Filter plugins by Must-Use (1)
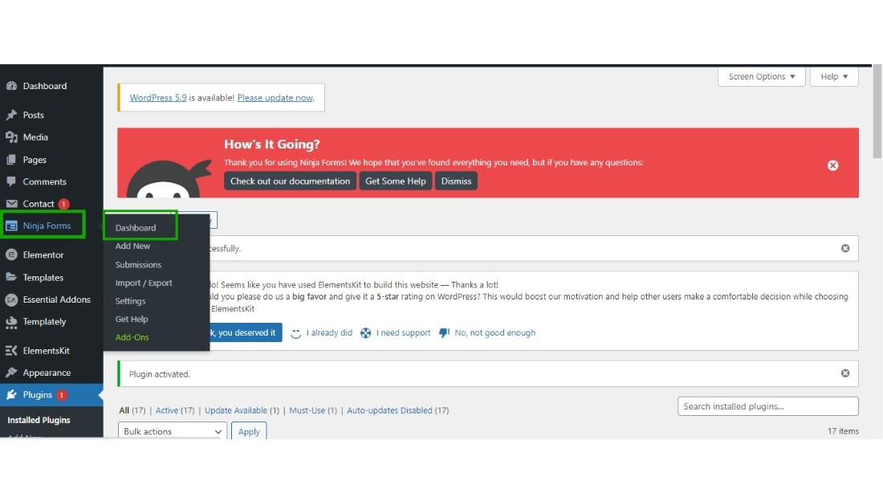Screen dimensions: 883x497 (313, 410)
